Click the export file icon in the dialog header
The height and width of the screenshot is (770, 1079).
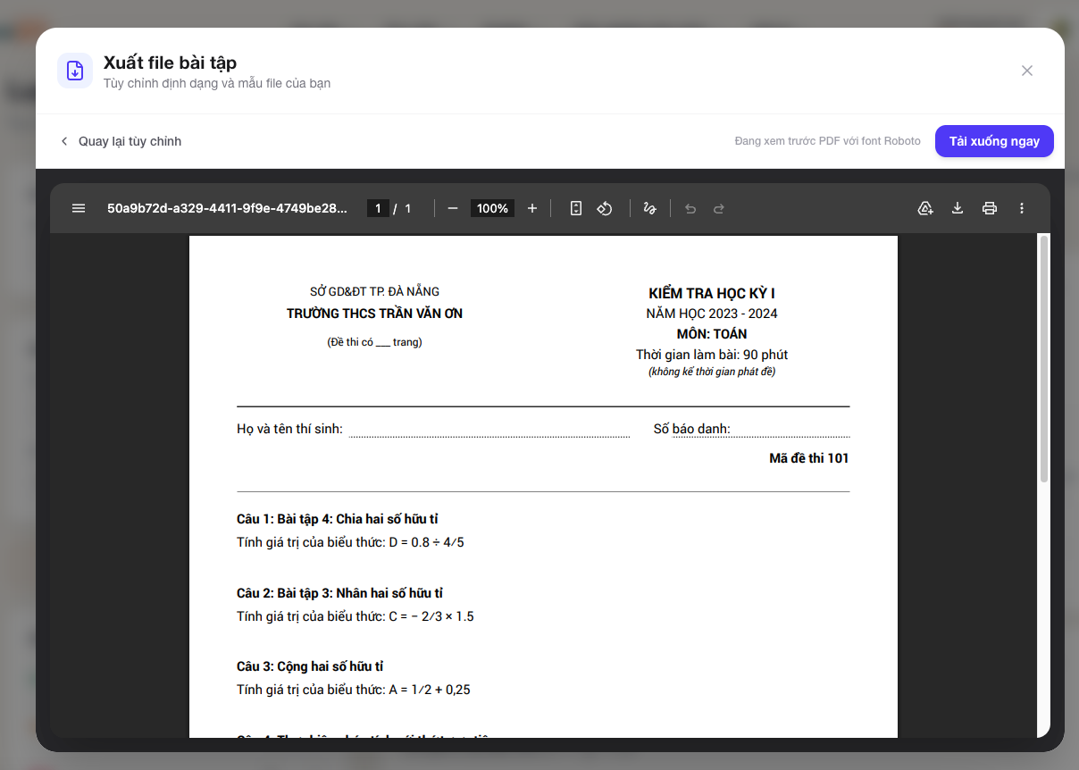click(x=75, y=71)
